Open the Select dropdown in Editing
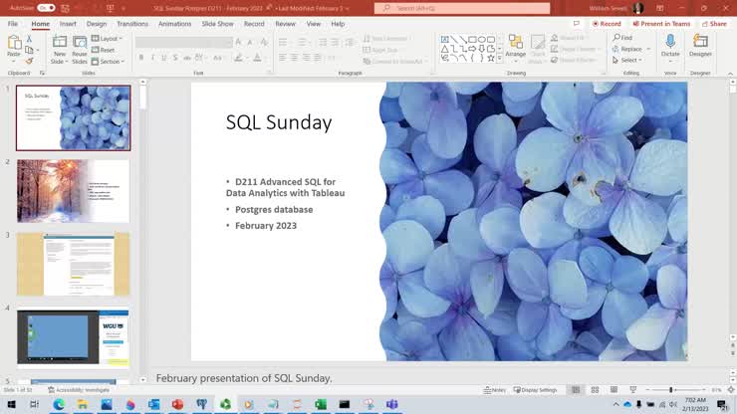This screenshot has width=737, height=414. (x=627, y=60)
